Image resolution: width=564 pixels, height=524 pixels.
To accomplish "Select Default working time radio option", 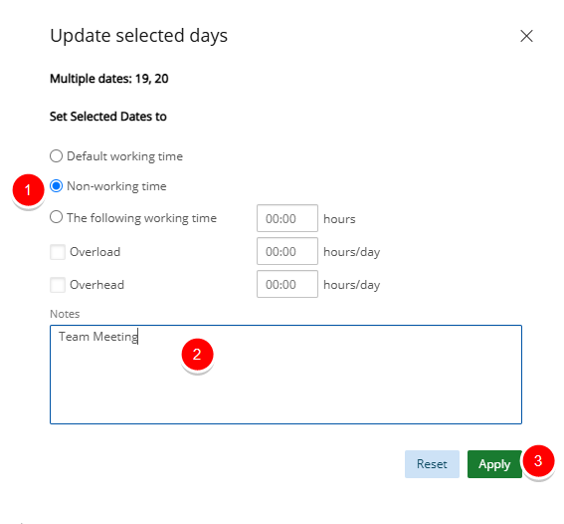I will [56, 156].
